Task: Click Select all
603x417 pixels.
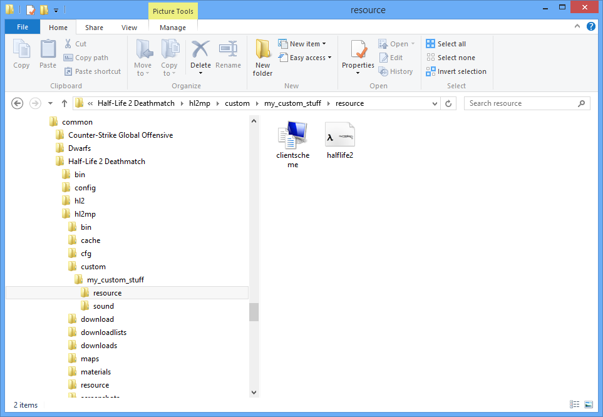Action: coord(446,44)
